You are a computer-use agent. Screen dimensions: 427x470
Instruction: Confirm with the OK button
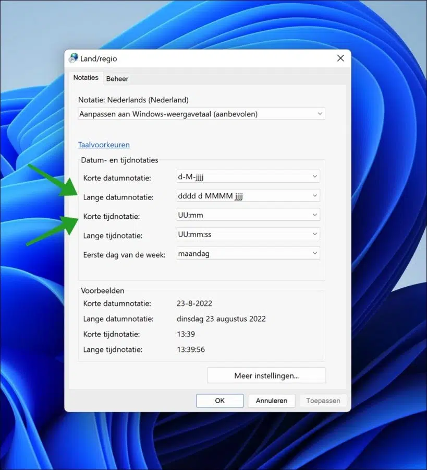click(x=219, y=401)
